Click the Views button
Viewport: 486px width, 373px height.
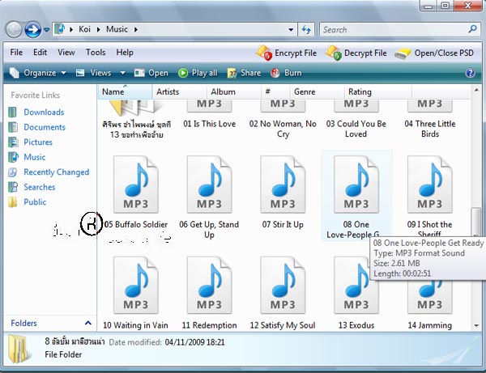(x=94, y=73)
